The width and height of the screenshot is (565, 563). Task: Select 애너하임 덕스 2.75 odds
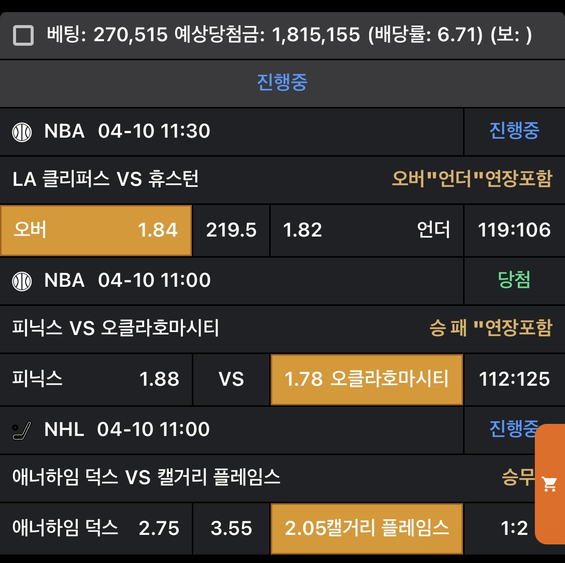pyautogui.click(x=95, y=528)
